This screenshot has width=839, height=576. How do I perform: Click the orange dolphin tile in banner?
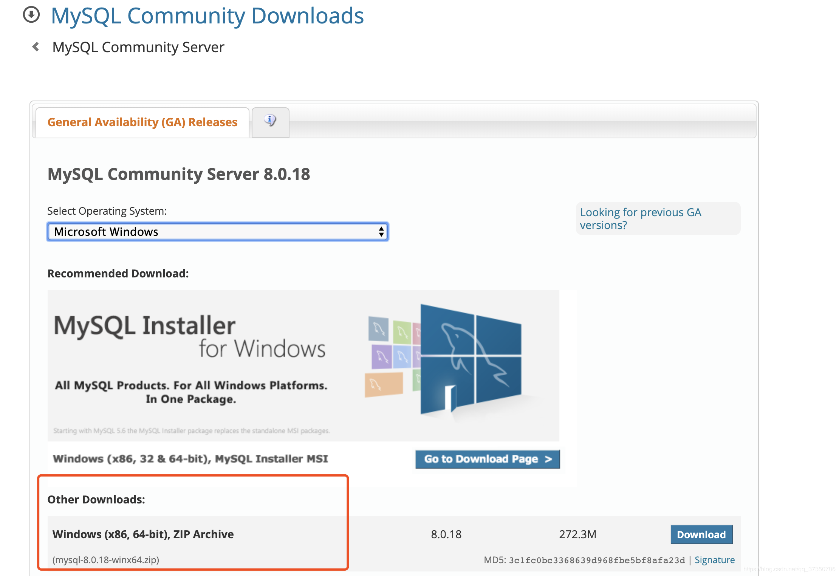(x=383, y=384)
